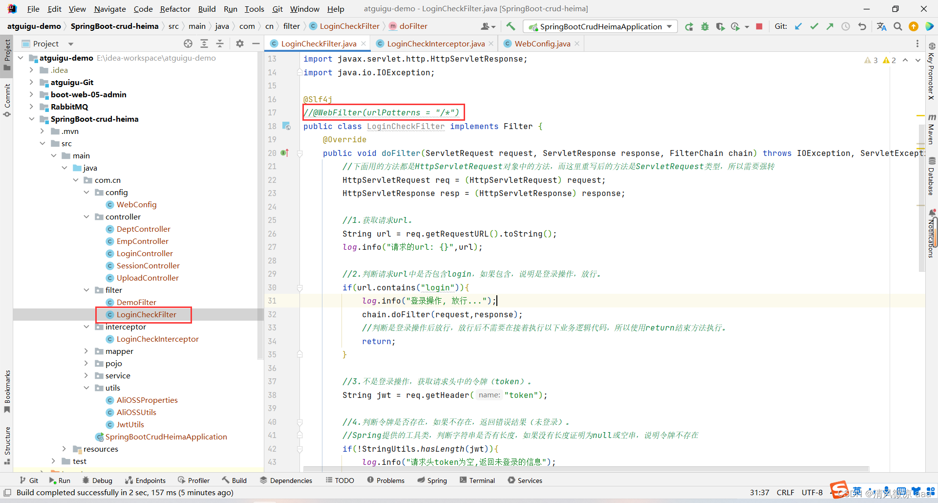The image size is (938, 503).
Task: Click the red Stop icon
Action: (759, 26)
